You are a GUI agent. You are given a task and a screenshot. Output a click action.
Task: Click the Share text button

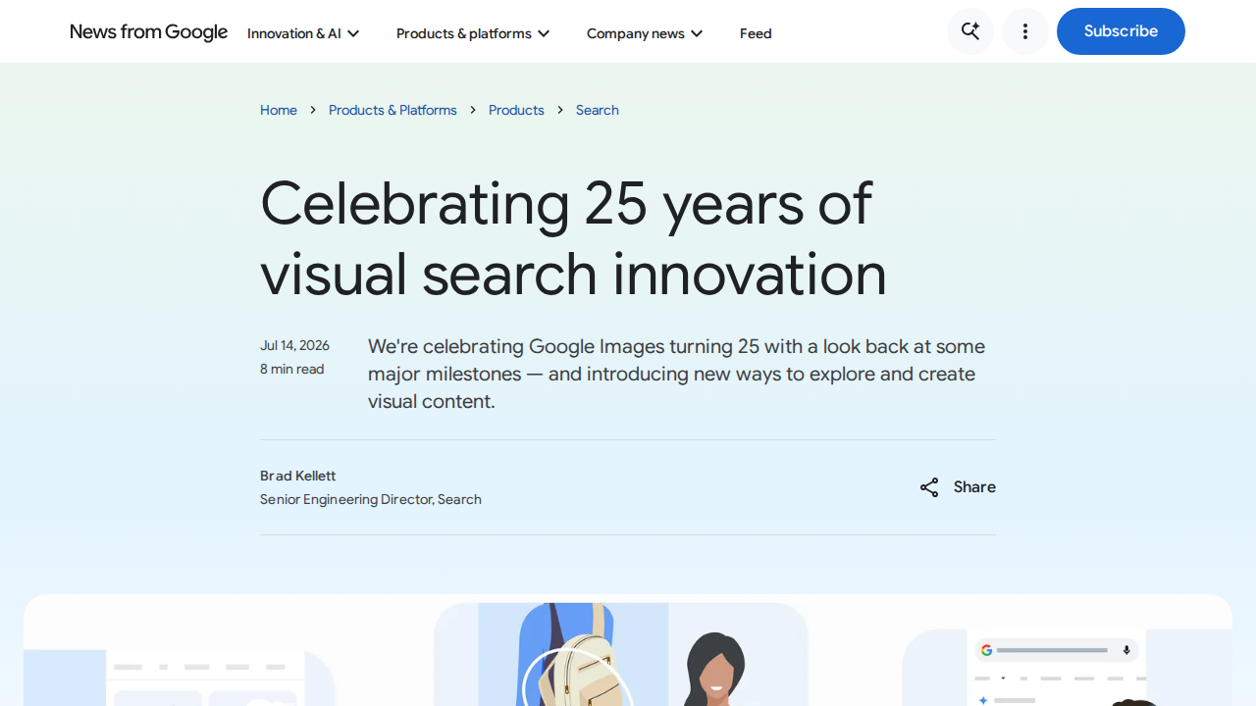(x=974, y=487)
